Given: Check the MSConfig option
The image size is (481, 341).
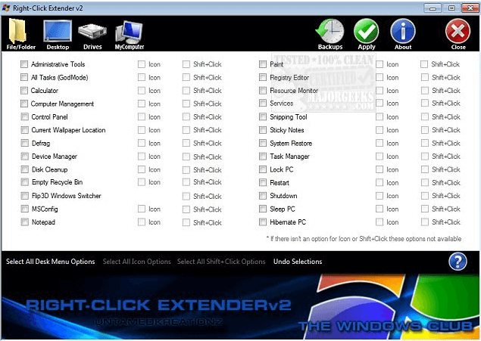Looking at the screenshot, I should pos(24,209).
